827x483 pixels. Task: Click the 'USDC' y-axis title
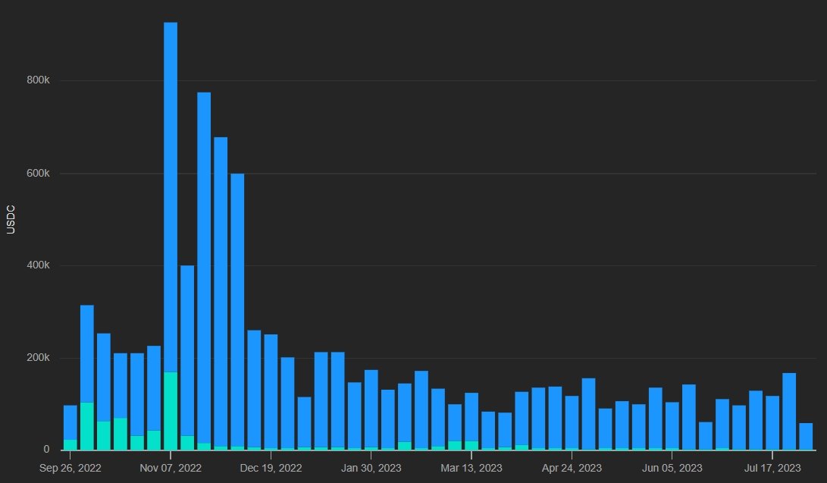[11, 219]
